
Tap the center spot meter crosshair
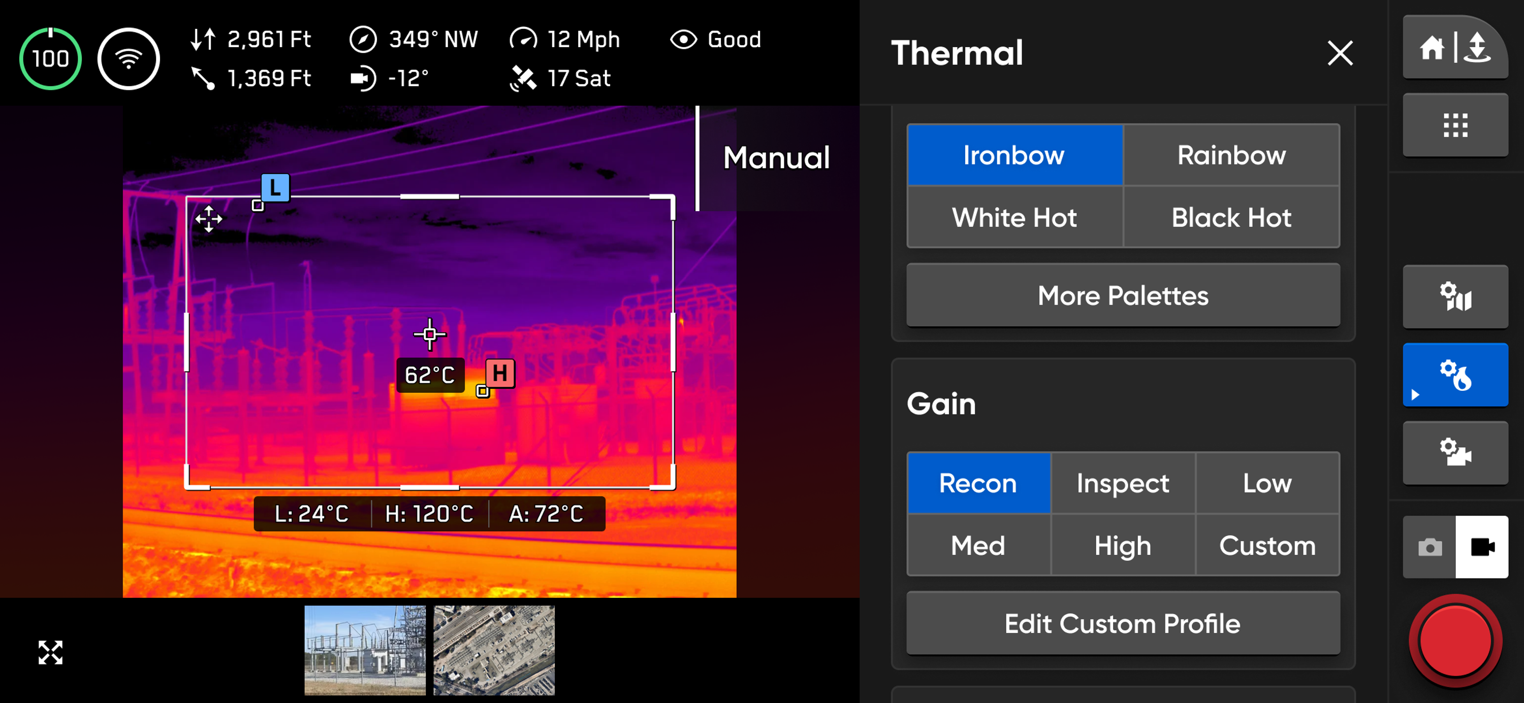(x=429, y=334)
